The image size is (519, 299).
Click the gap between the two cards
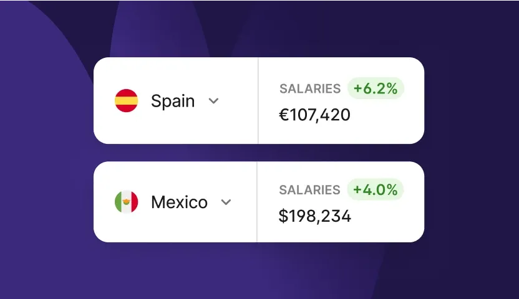coord(259,153)
